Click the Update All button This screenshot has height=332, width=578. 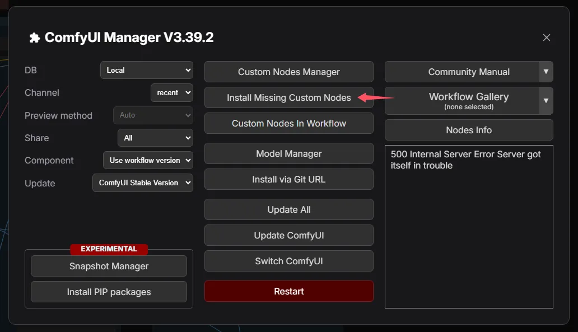pyautogui.click(x=289, y=209)
